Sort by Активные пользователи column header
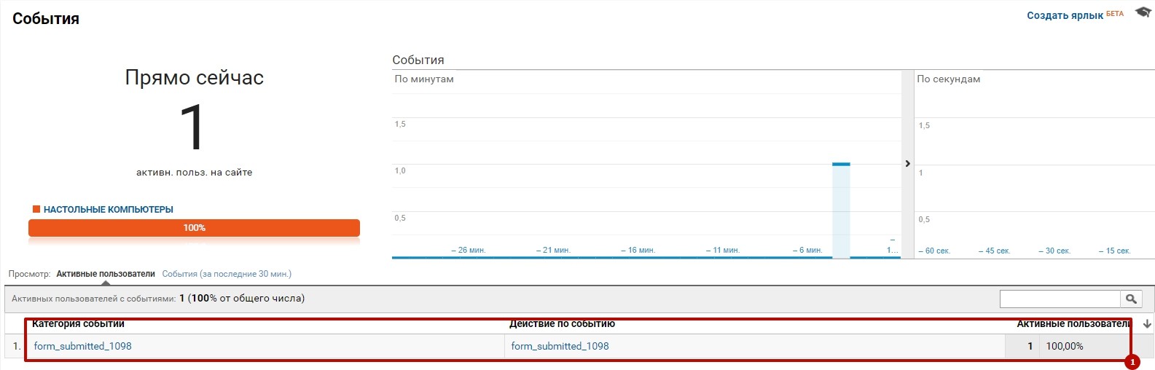The height and width of the screenshot is (370, 1155). click(x=1073, y=324)
